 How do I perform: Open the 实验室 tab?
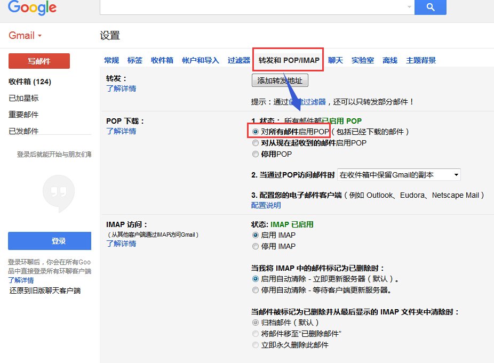(363, 60)
